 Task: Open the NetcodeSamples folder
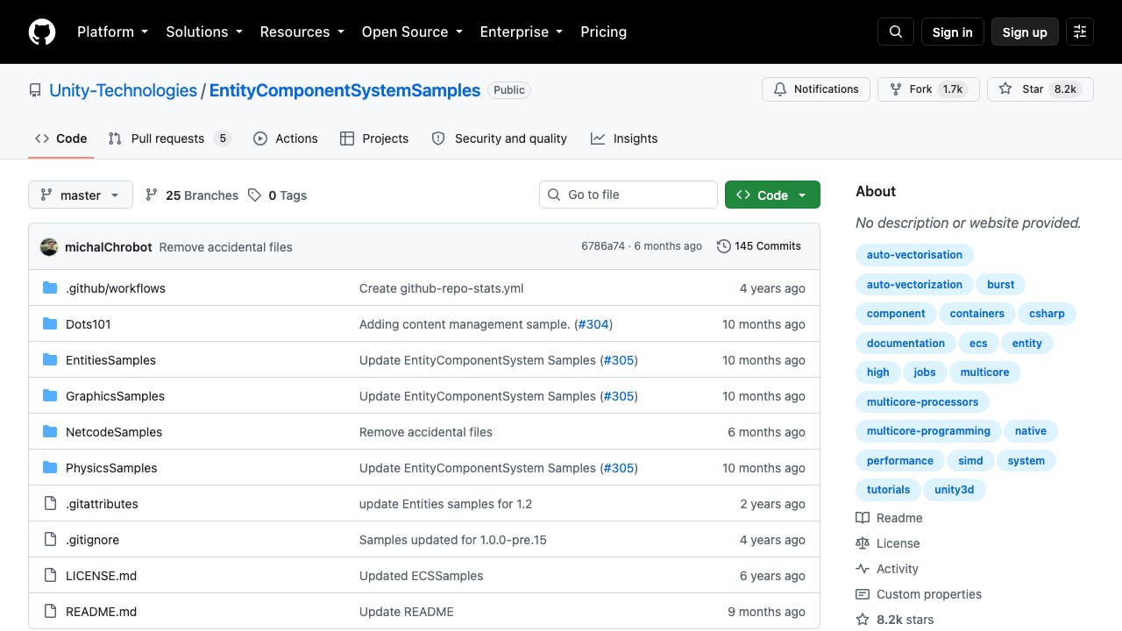click(x=114, y=432)
